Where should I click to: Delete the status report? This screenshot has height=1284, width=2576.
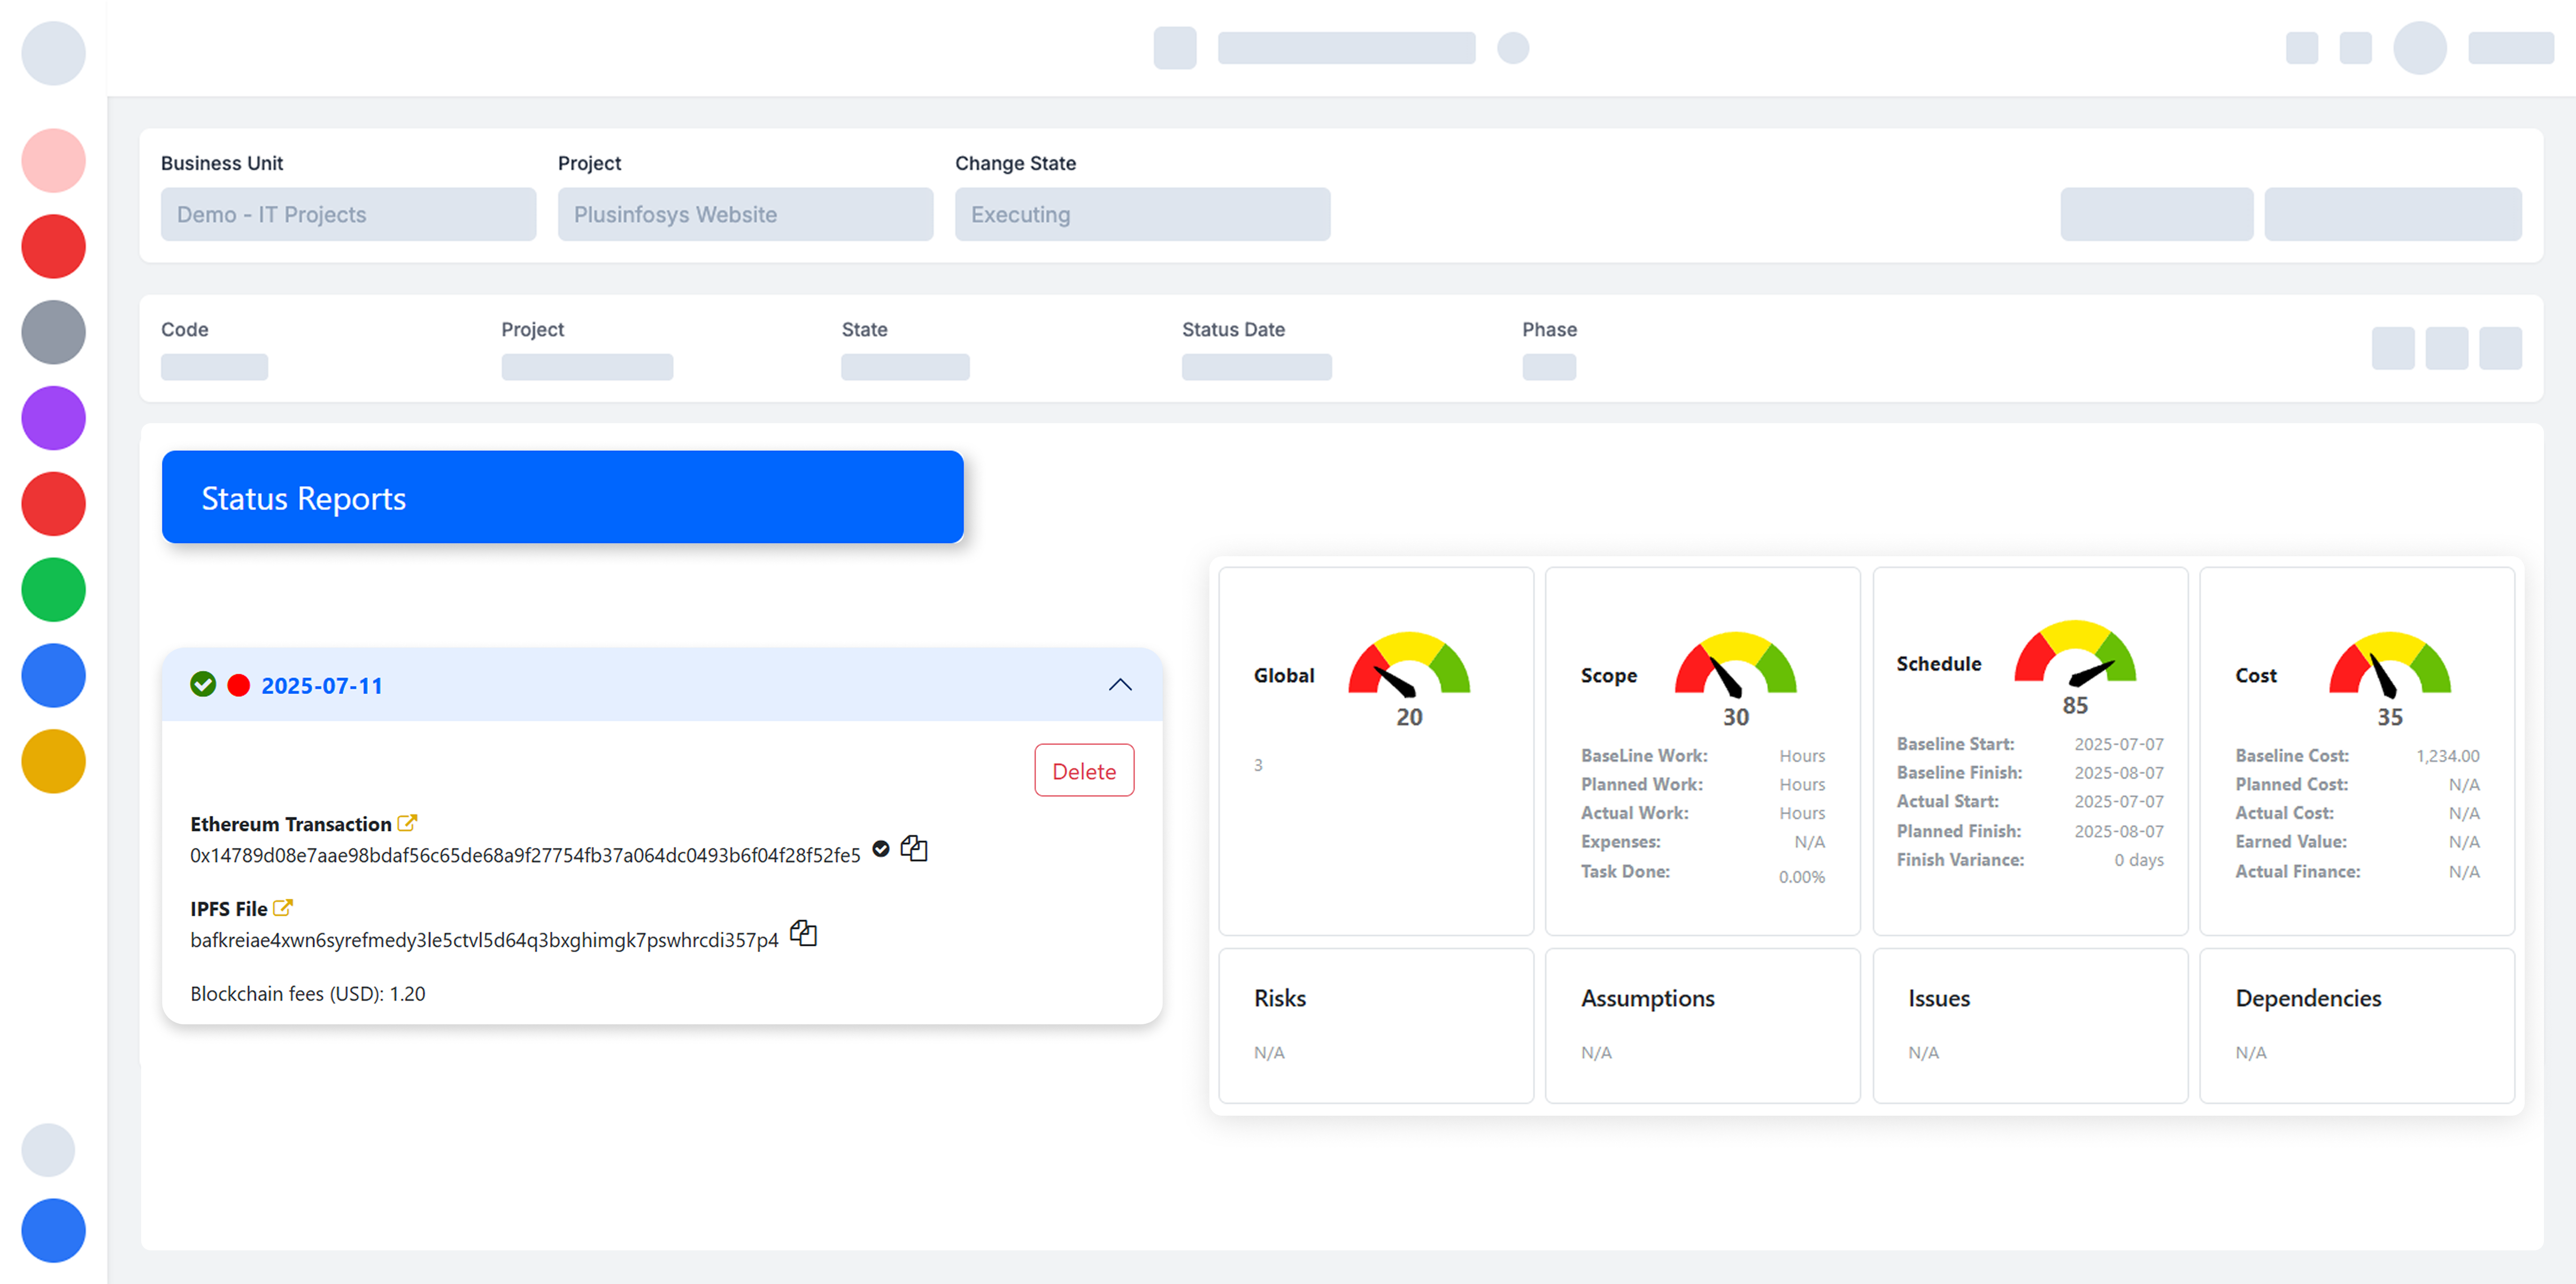[1084, 771]
